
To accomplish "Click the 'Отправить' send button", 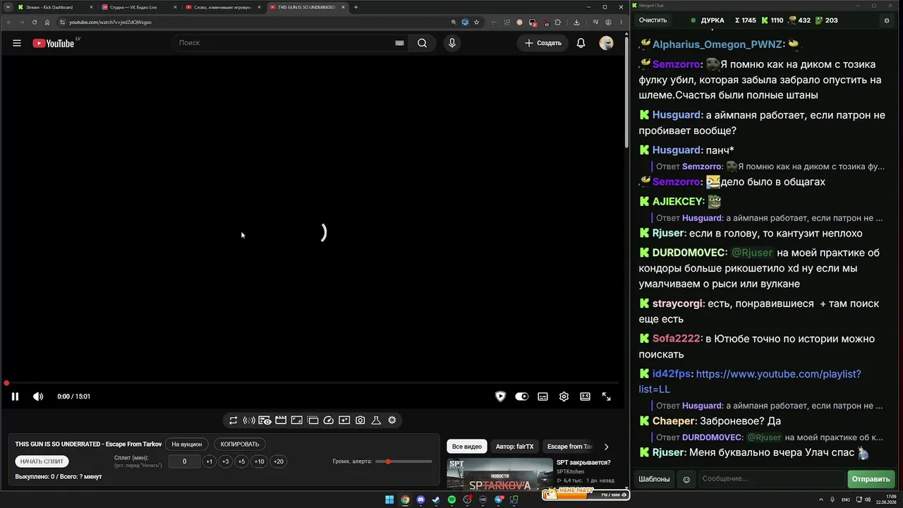I will (871, 479).
